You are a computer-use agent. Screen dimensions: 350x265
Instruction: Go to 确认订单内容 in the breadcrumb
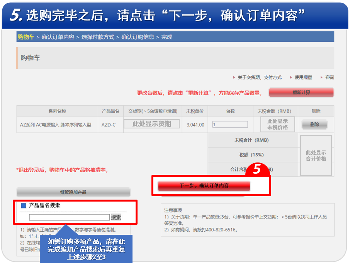point(58,37)
